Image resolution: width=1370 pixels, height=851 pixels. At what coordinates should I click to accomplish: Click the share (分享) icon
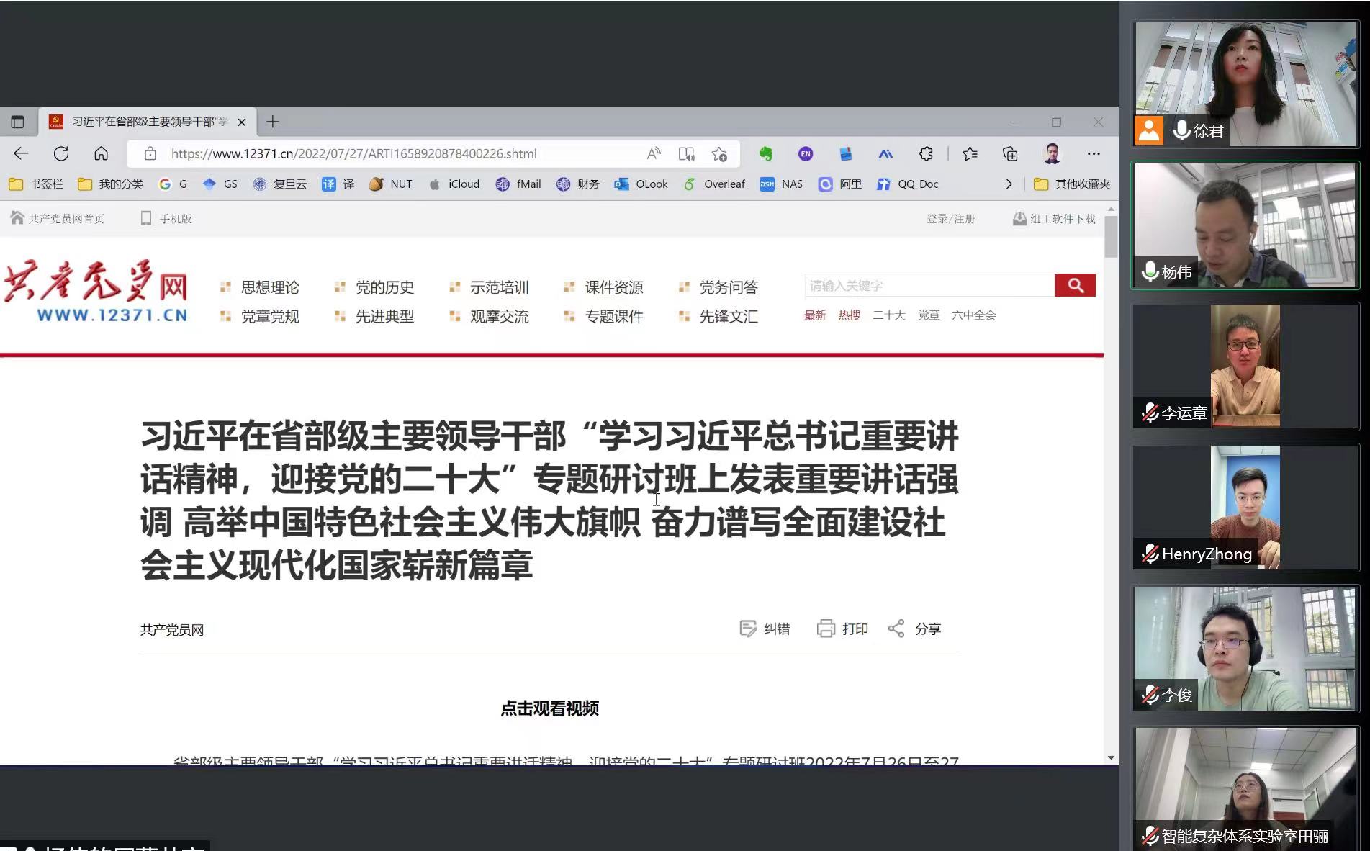coord(896,629)
